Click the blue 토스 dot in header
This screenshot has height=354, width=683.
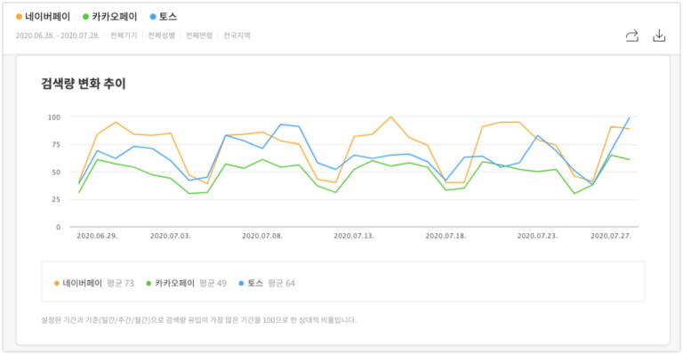153,17
